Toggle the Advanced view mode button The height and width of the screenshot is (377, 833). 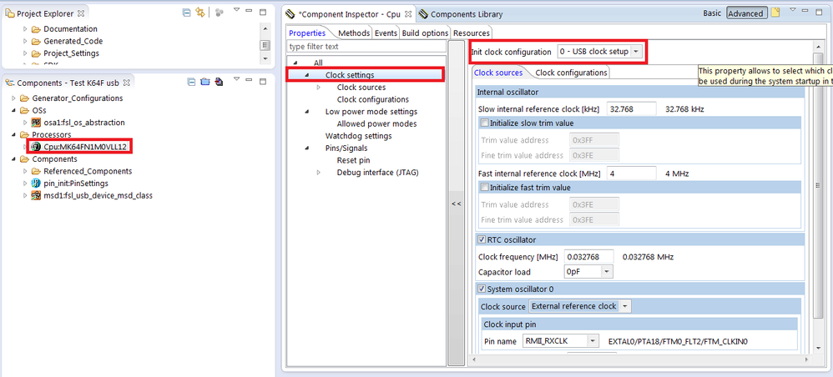pos(745,13)
